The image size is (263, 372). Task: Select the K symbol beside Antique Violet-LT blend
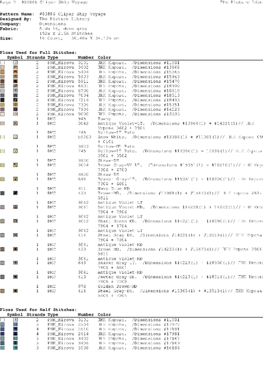point(15,123)
